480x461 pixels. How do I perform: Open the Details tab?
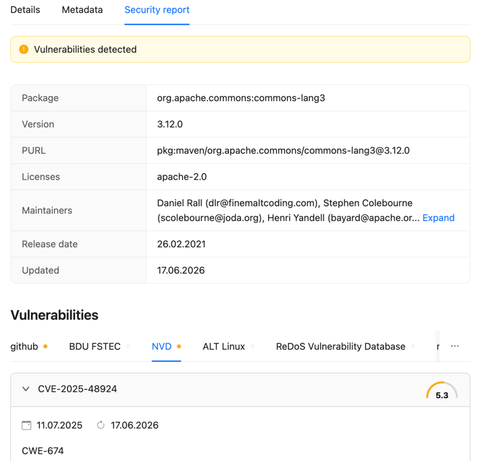tap(25, 10)
